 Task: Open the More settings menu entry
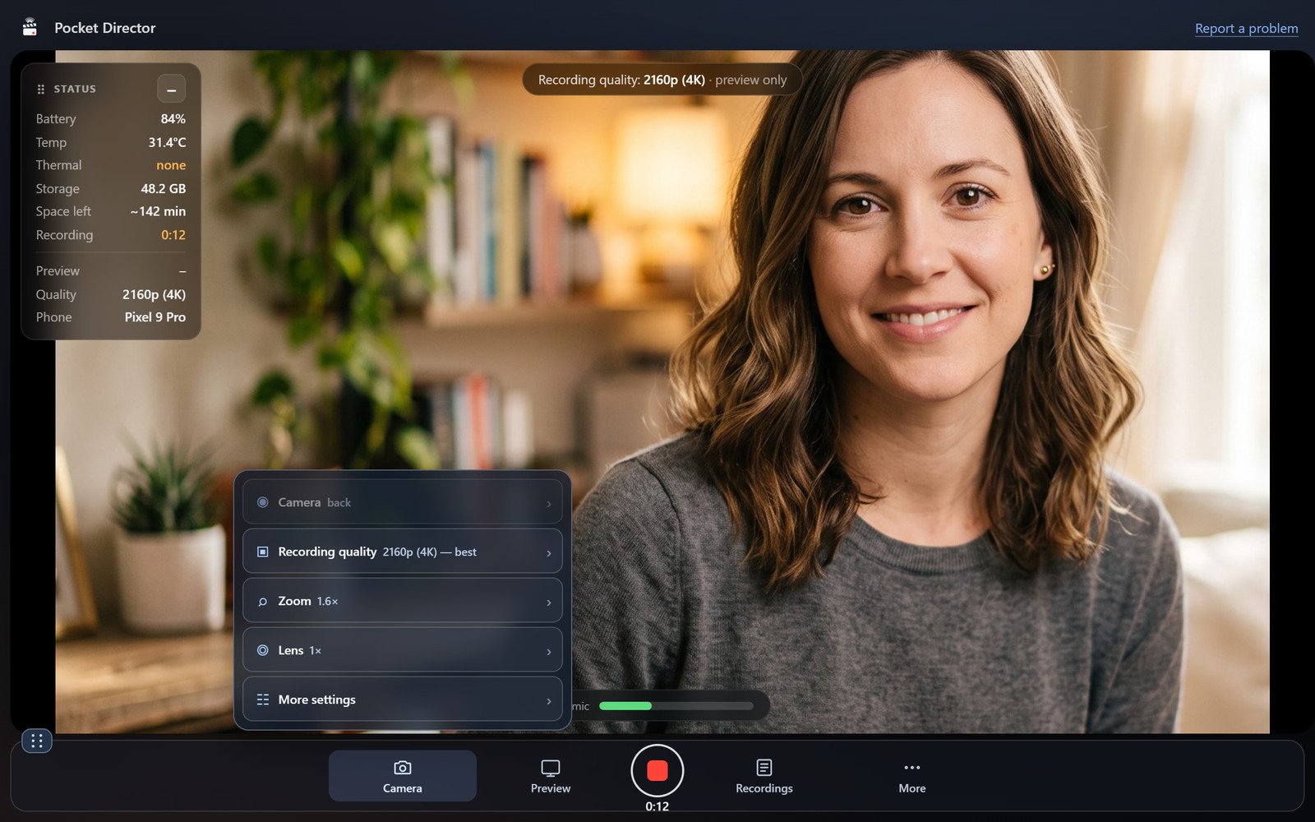(x=403, y=700)
